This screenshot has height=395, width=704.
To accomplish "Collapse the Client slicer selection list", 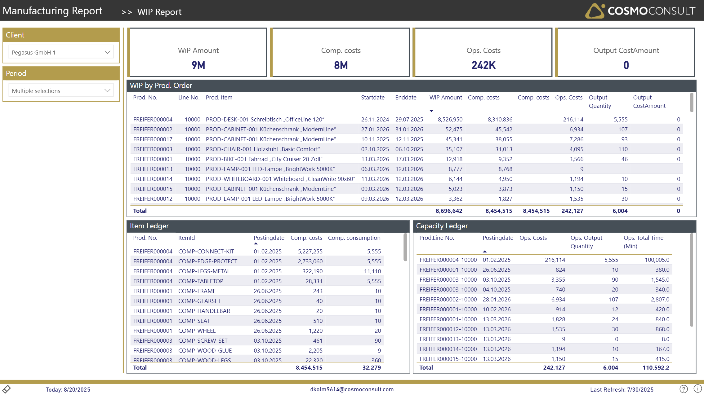I will pyautogui.click(x=107, y=52).
